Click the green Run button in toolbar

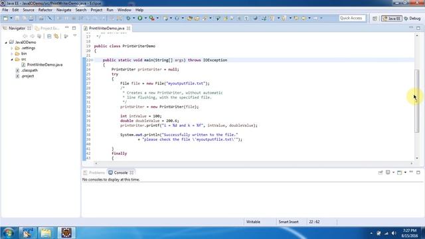(x=140, y=18)
